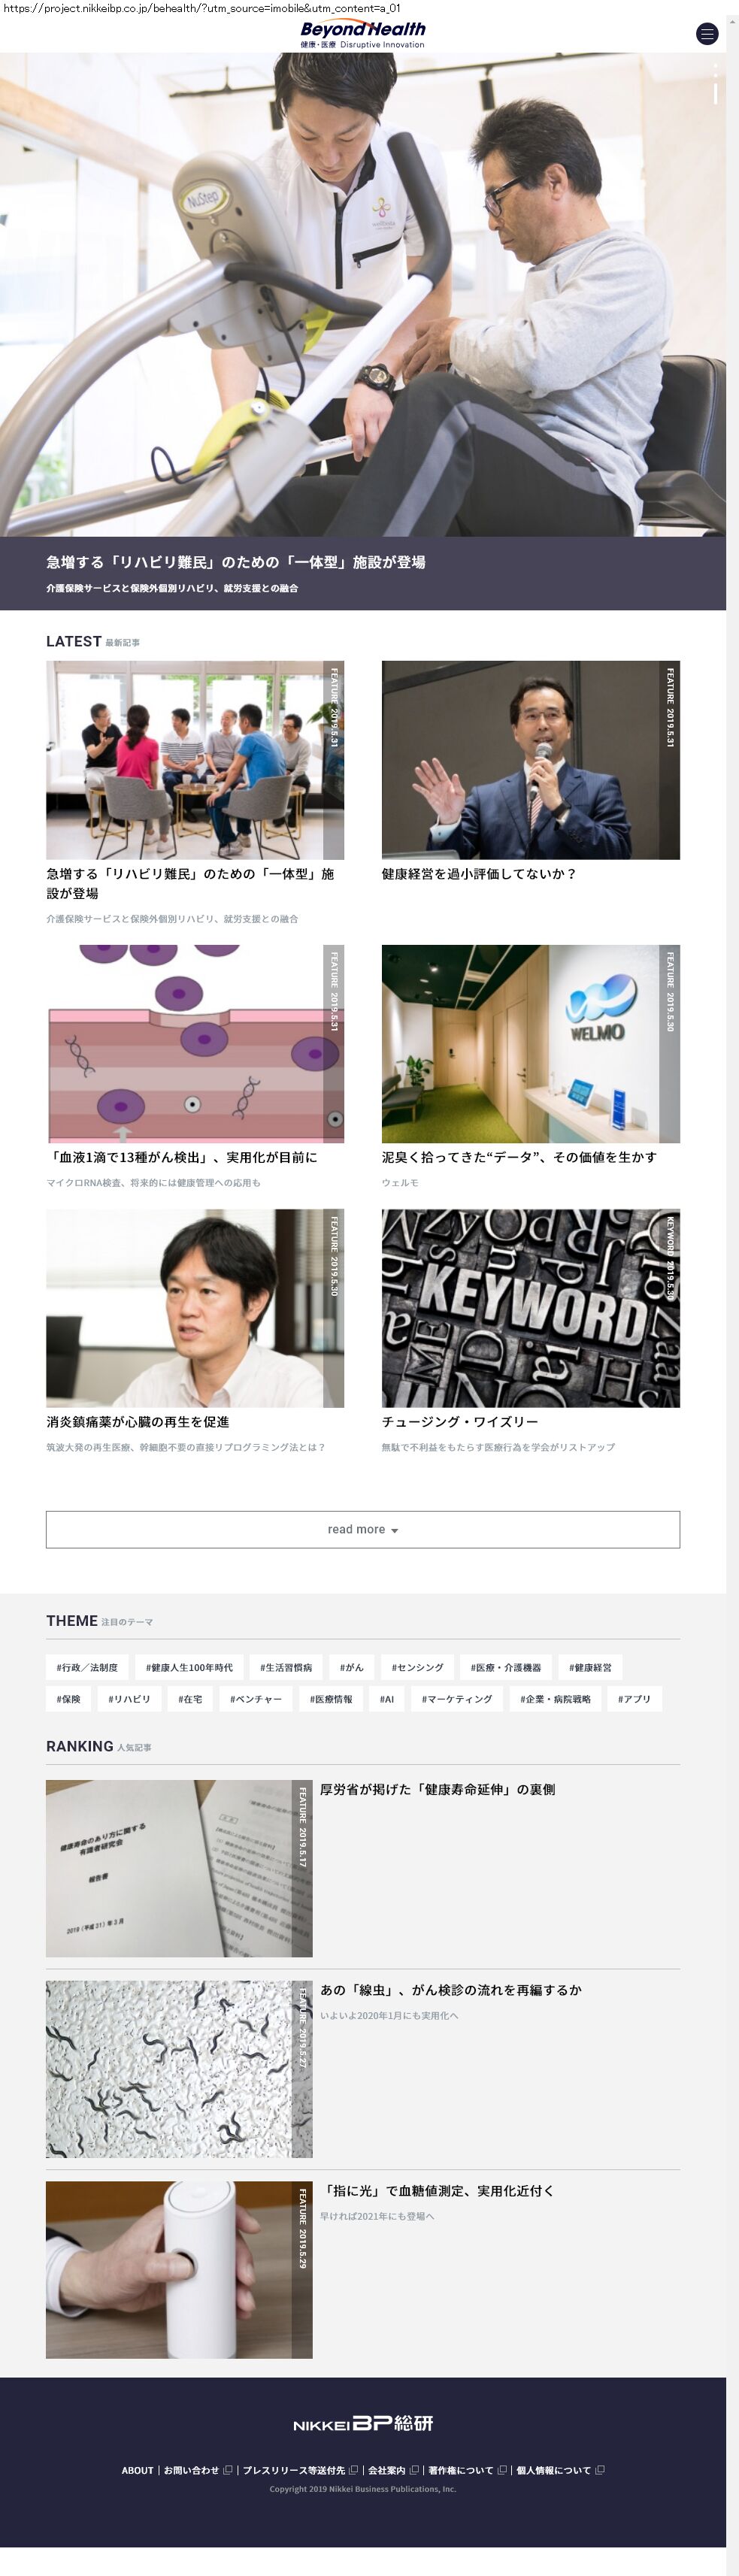Open the #健康経営 theme tag

point(590,1667)
